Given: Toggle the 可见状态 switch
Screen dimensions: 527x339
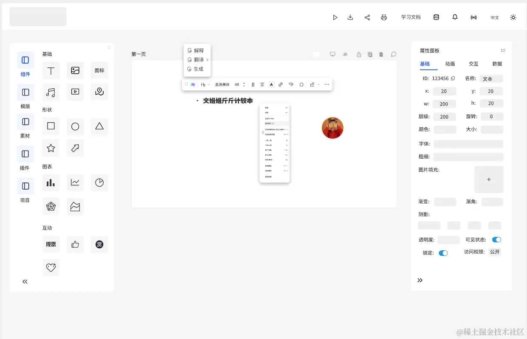Looking at the screenshot, I should point(496,240).
